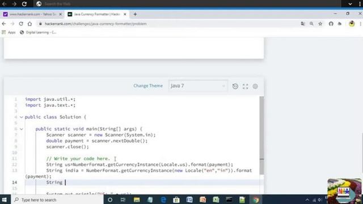Switch to Chrome on taskbar
Image resolution: width=363 pixels, height=204 pixels.
pos(256,200)
